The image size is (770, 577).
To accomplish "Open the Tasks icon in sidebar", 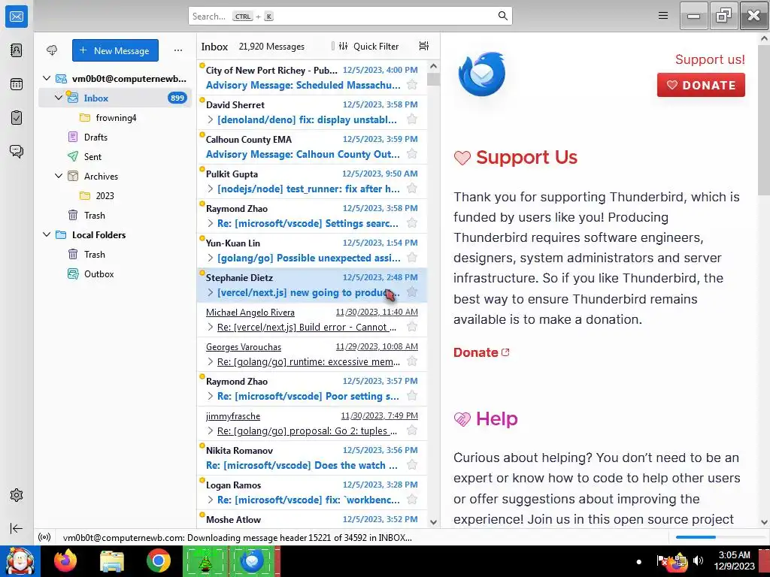I will [17, 118].
